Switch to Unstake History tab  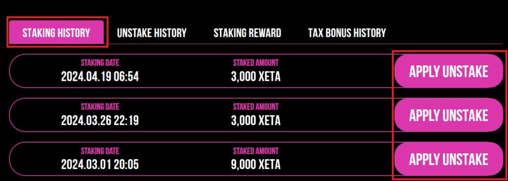152,33
